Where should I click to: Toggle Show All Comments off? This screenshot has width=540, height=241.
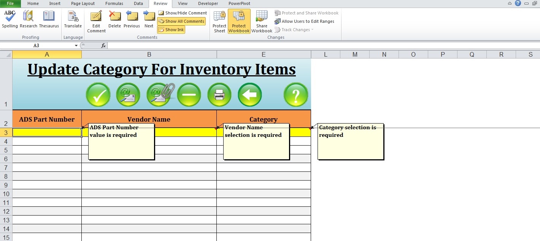(181, 21)
